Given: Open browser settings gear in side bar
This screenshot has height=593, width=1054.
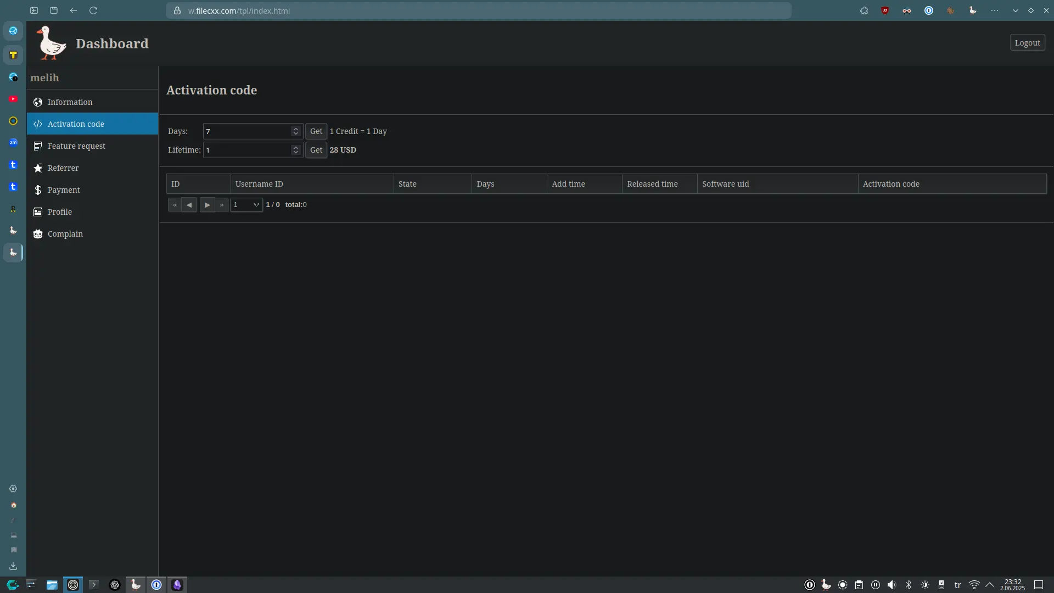Looking at the screenshot, I should pyautogui.click(x=13, y=489).
